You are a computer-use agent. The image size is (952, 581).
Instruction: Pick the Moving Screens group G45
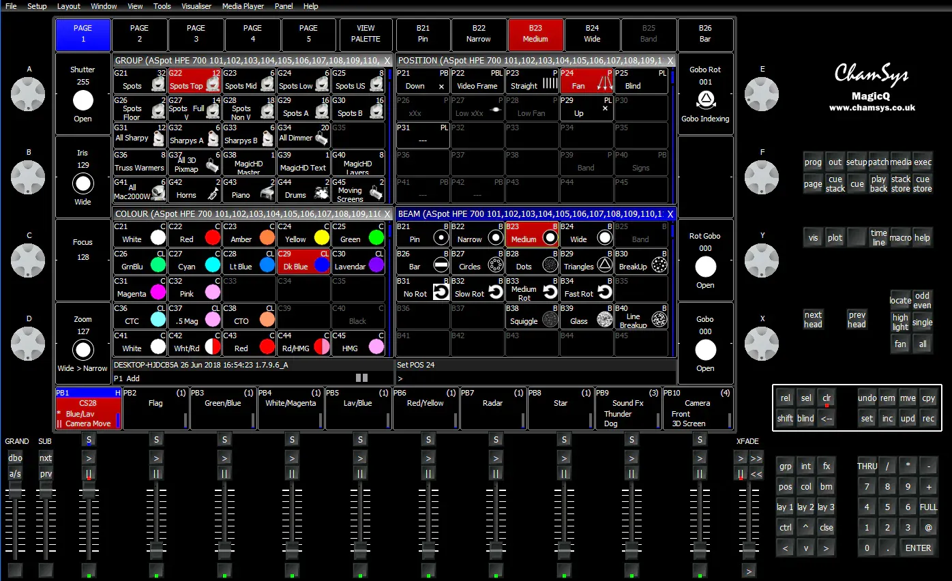(x=358, y=190)
